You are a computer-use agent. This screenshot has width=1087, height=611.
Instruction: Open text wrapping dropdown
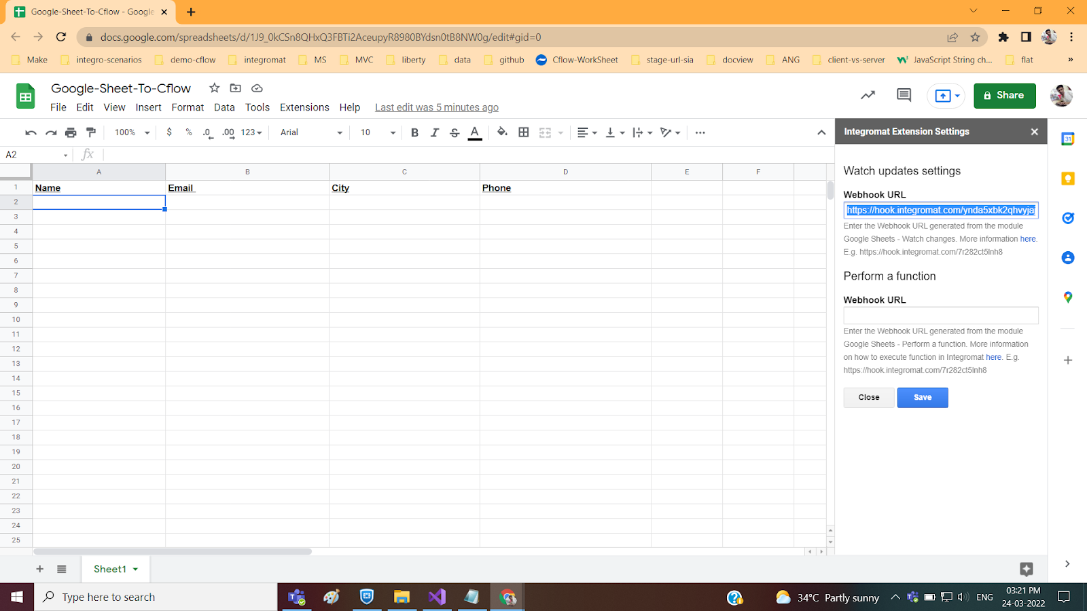(x=643, y=132)
